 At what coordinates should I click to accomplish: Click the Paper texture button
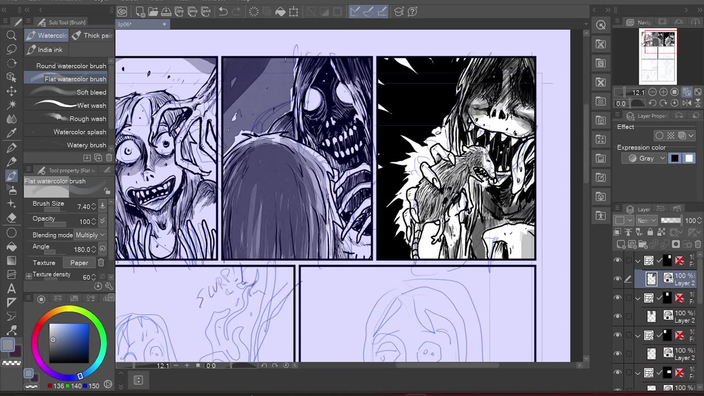(x=79, y=263)
